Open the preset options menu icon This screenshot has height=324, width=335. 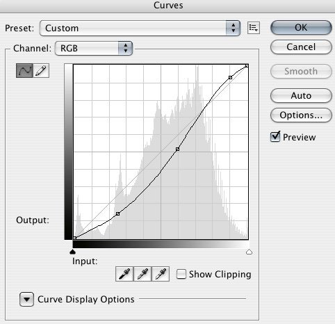point(254,28)
